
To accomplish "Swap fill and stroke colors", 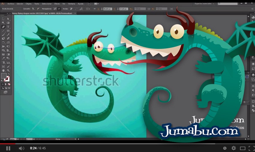I will click(9, 74).
